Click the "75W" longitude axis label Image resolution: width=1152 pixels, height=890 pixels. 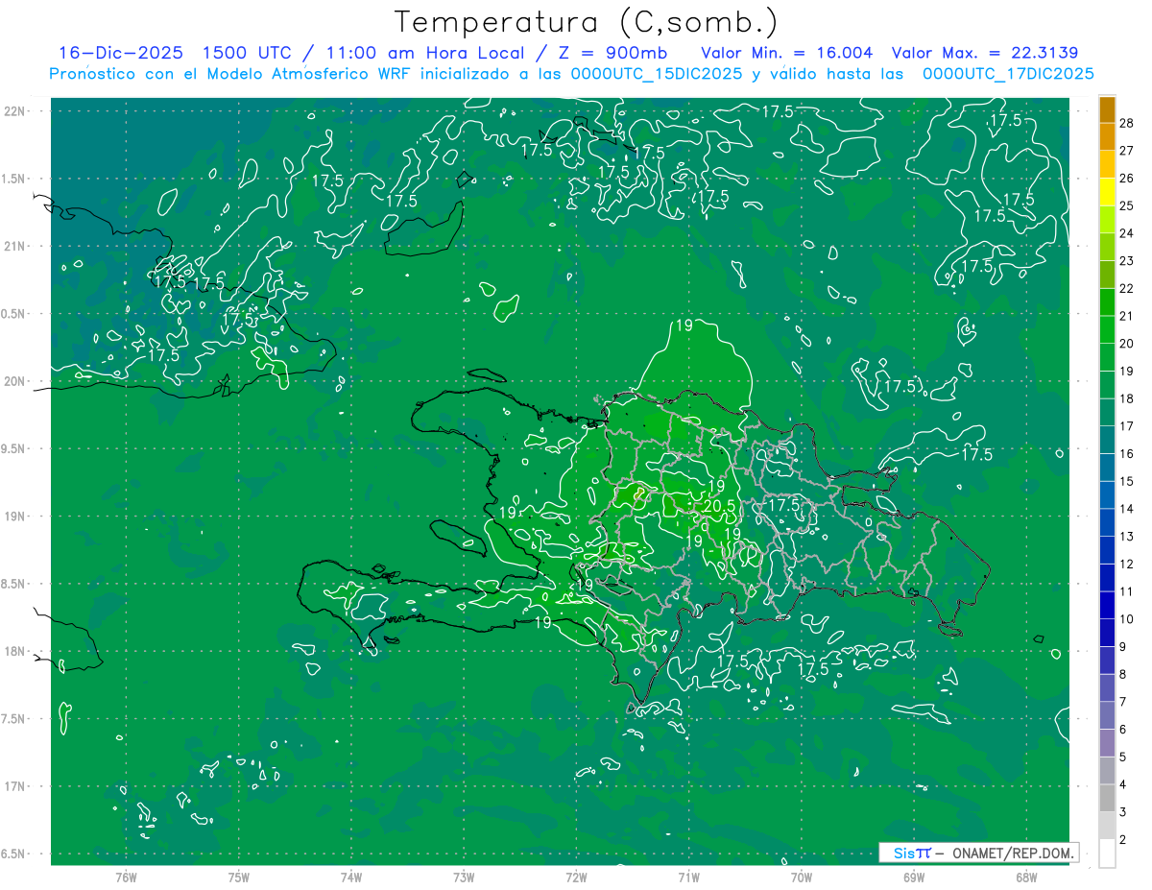click(238, 878)
